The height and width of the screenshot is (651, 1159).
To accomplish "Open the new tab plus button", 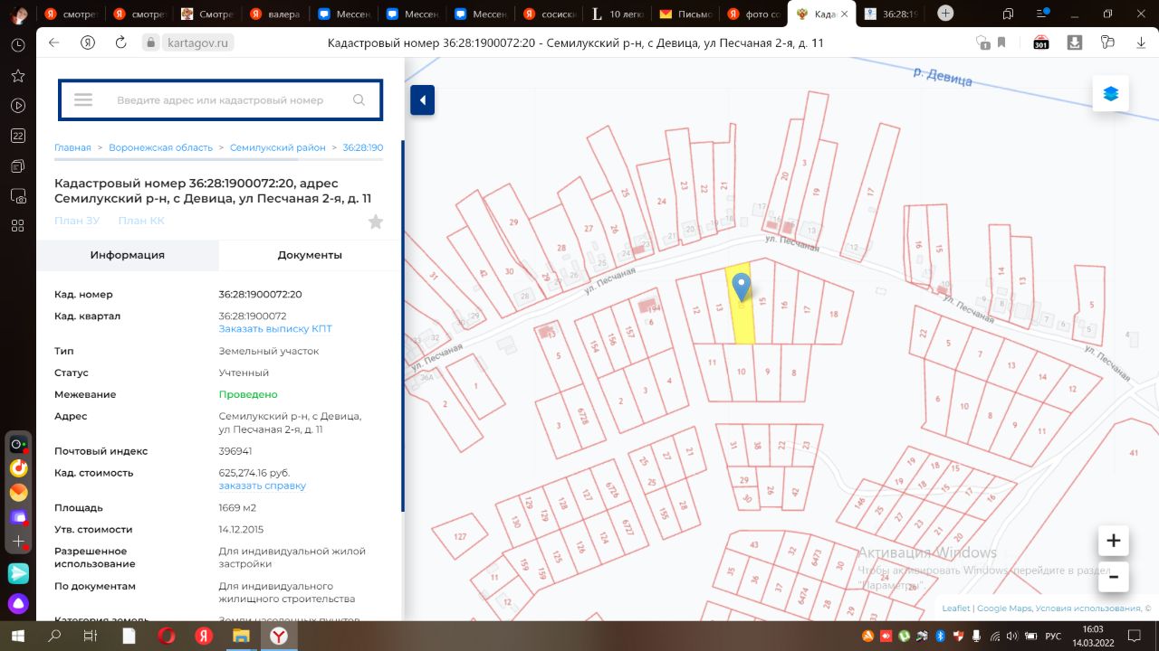I will pyautogui.click(x=945, y=14).
